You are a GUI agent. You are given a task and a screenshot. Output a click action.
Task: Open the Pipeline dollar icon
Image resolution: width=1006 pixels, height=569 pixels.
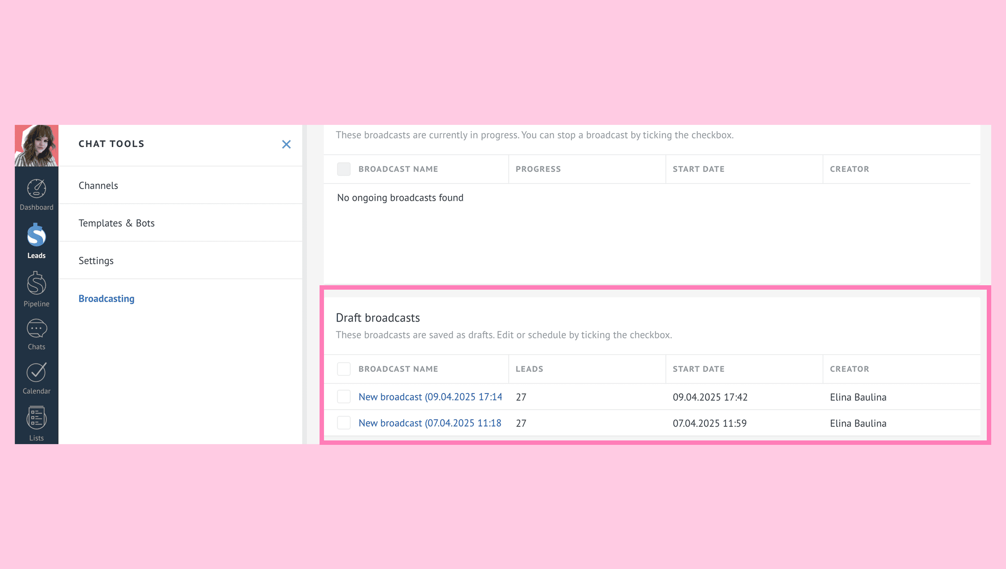coord(36,283)
